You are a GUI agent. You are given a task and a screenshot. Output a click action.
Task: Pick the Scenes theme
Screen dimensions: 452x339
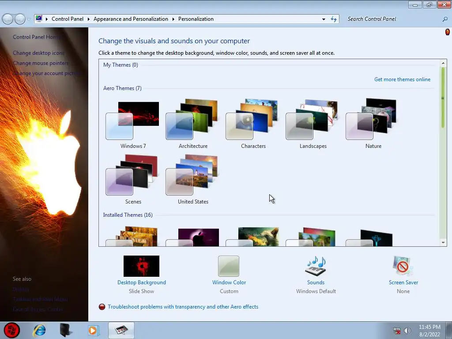point(132,180)
